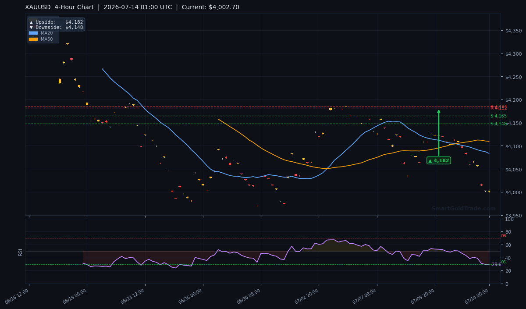The height and width of the screenshot is (309, 526).
Task: Click the RSI 20 axis label
Action: [508, 271]
